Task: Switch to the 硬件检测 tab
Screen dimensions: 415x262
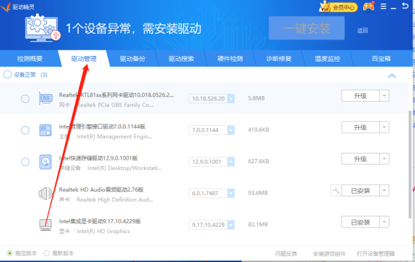Action: 230,59
